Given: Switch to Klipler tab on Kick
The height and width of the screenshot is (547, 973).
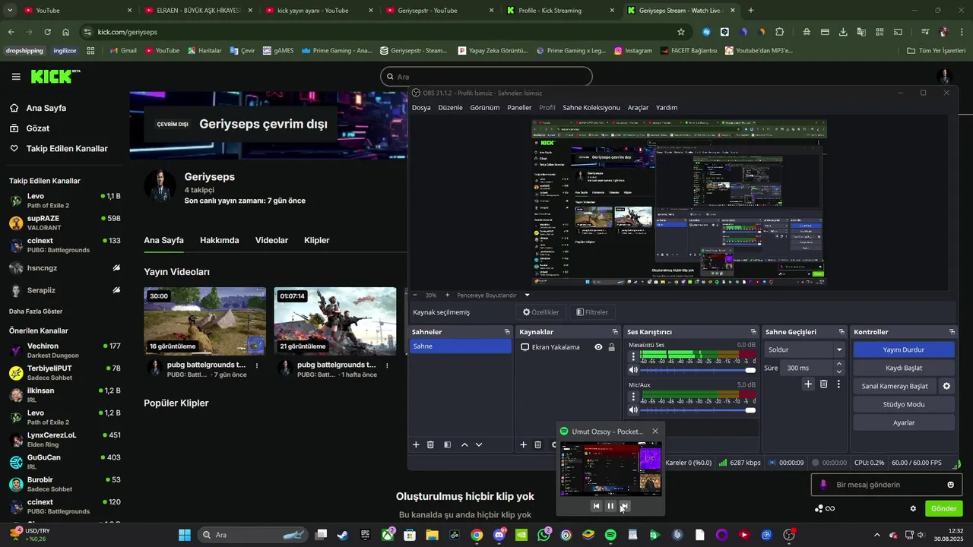Looking at the screenshot, I should pos(317,240).
